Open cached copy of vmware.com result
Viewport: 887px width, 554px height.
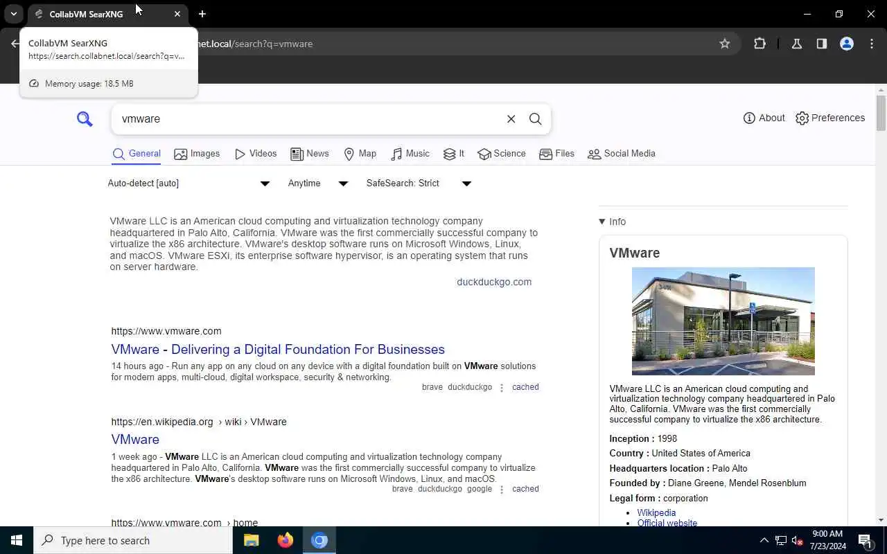[525, 387]
